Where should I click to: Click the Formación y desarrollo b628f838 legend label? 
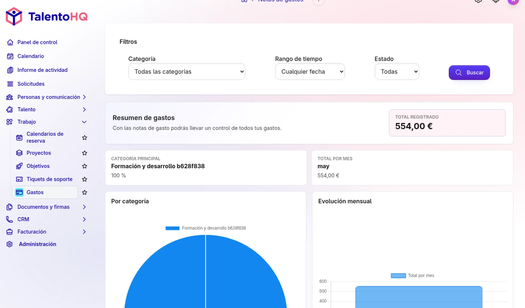tap(214, 228)
